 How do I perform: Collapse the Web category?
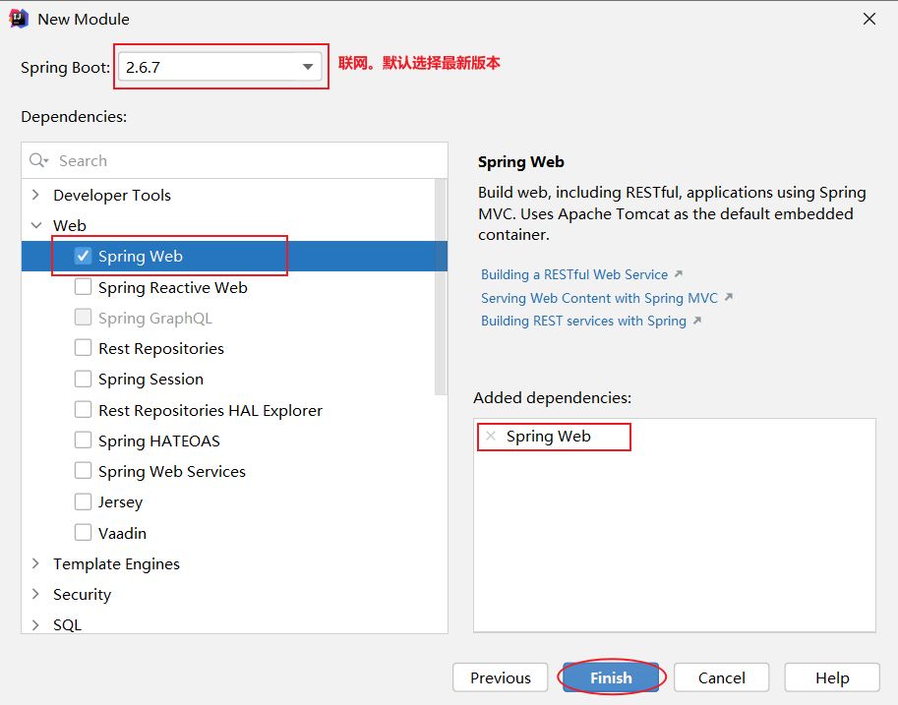tap(36, 225)
